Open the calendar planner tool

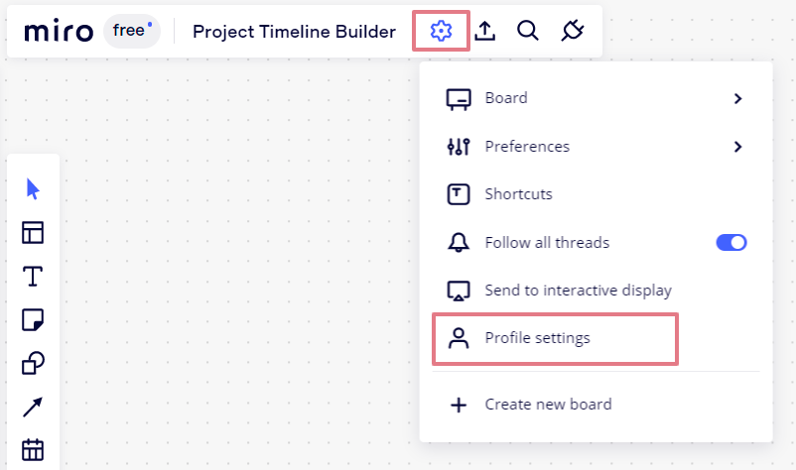[33, 449]
